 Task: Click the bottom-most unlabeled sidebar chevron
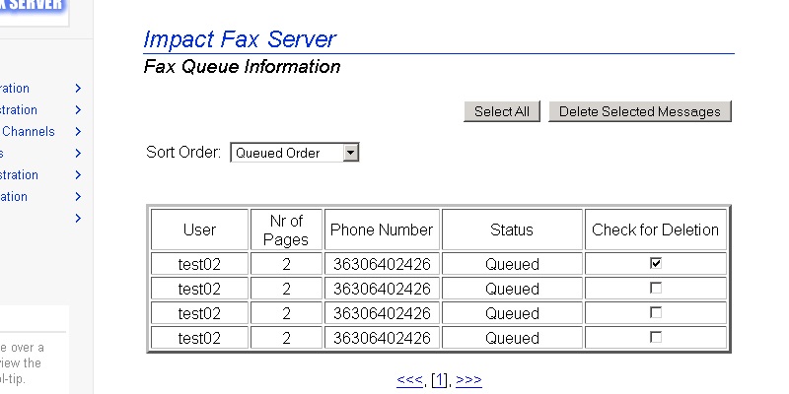[78, 219]
